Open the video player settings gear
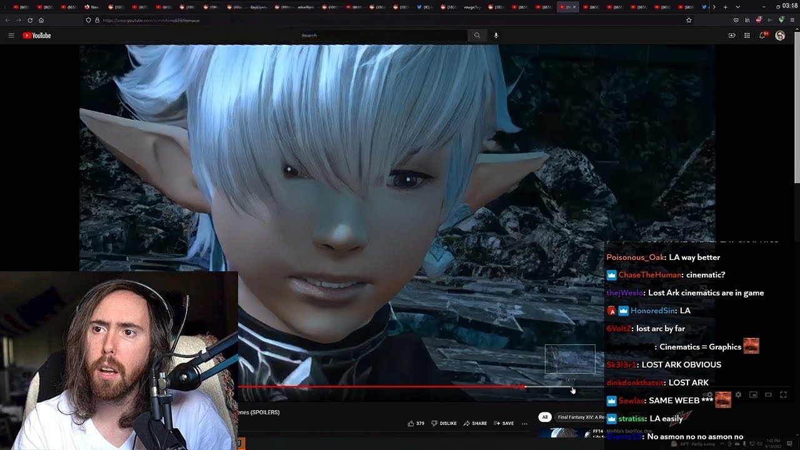This screenshot has width=800, height=450. pos(738,394)
